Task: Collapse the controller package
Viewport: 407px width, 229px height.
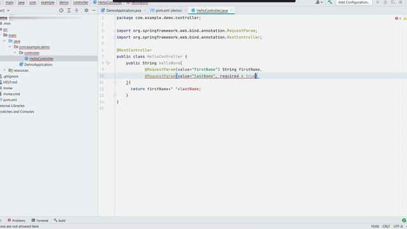Action: pos(15,53)
